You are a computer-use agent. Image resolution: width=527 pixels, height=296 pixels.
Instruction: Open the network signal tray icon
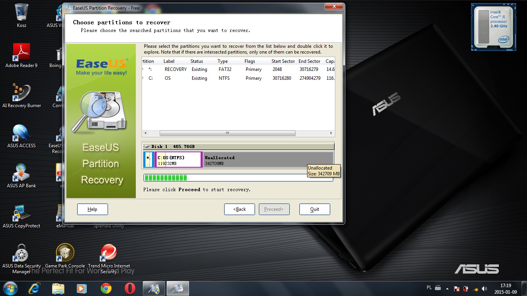475,289
